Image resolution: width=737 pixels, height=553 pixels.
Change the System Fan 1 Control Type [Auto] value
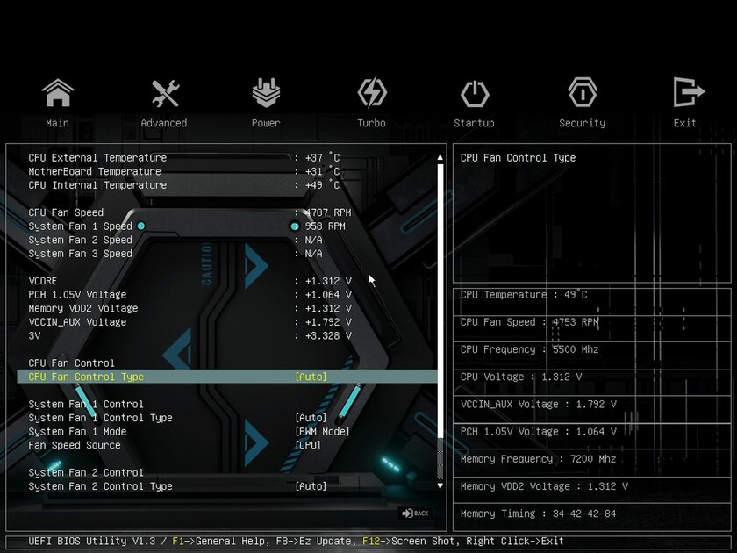(x=311, y=418)
